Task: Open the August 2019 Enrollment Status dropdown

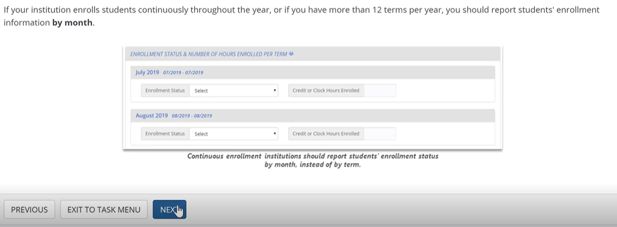Action: [x=234, y=134]
